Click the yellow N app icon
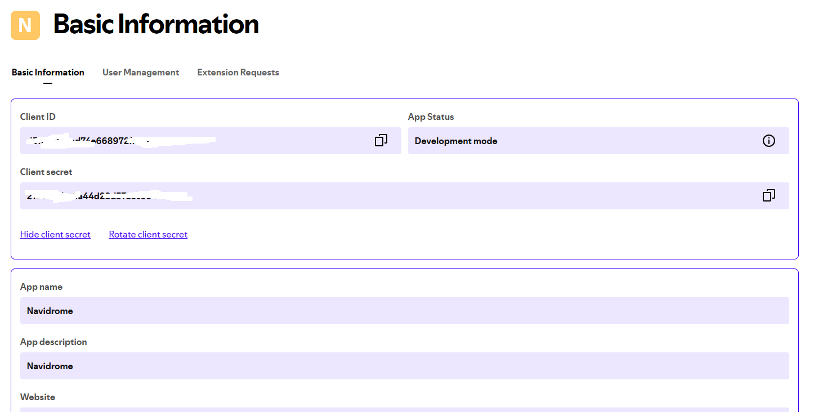823x412 pixels. [x=25, y=25]
